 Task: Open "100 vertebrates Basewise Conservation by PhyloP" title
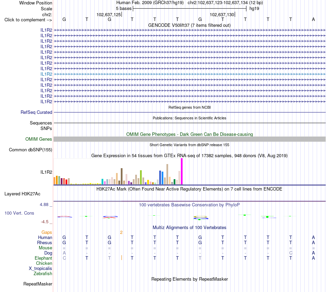coord(189,205)
